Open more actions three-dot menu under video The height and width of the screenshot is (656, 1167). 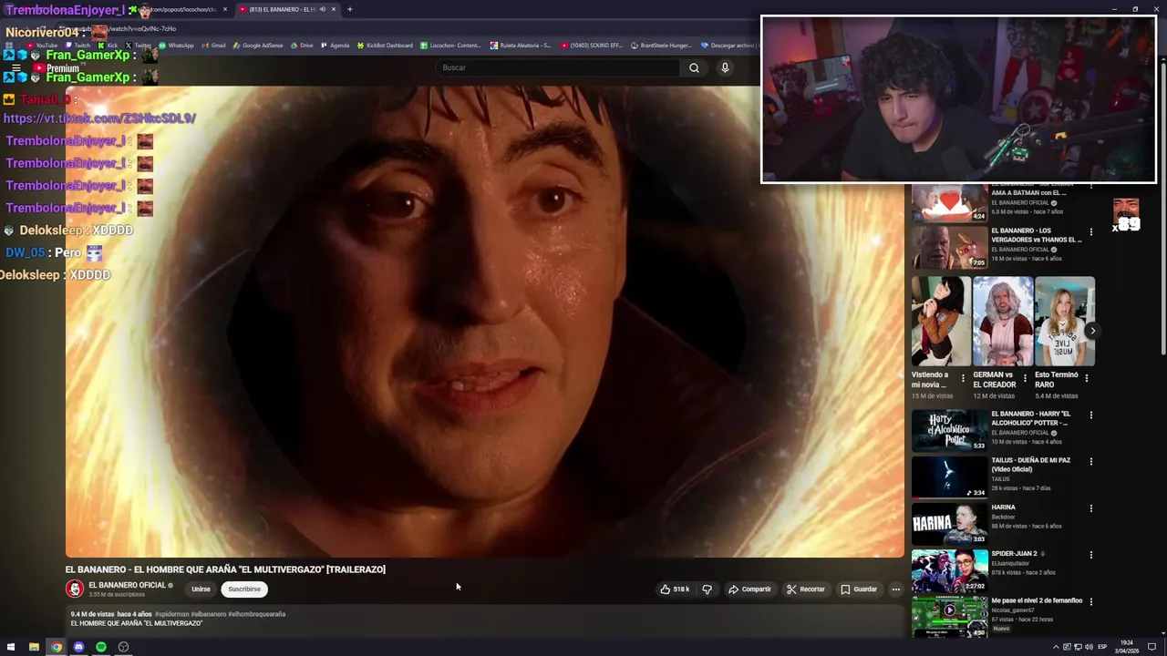(x=895, y=589)
